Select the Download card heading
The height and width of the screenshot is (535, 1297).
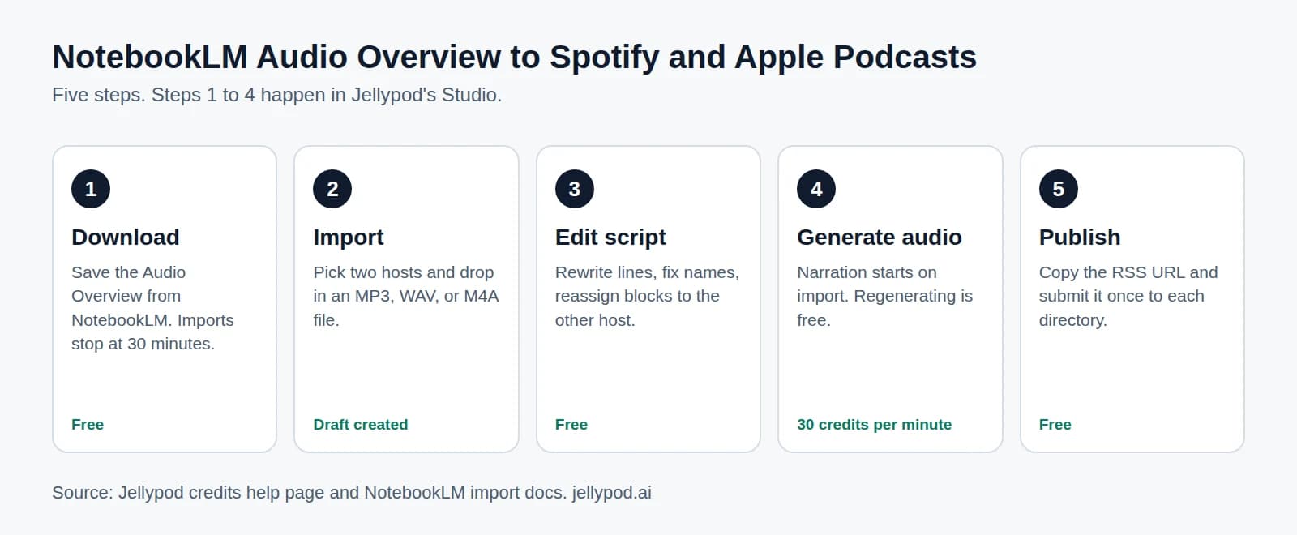[x=126, y=237]
